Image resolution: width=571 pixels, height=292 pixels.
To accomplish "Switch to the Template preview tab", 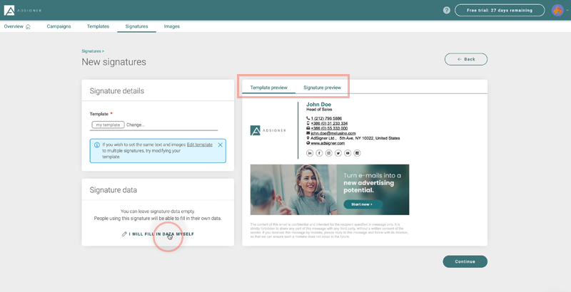I will pyautogui.click(x=269, y=88).
